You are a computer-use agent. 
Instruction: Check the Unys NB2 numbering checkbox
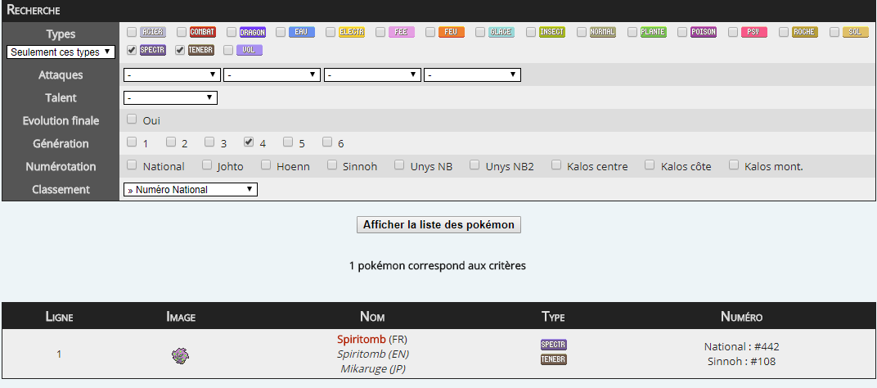[474, 165]
